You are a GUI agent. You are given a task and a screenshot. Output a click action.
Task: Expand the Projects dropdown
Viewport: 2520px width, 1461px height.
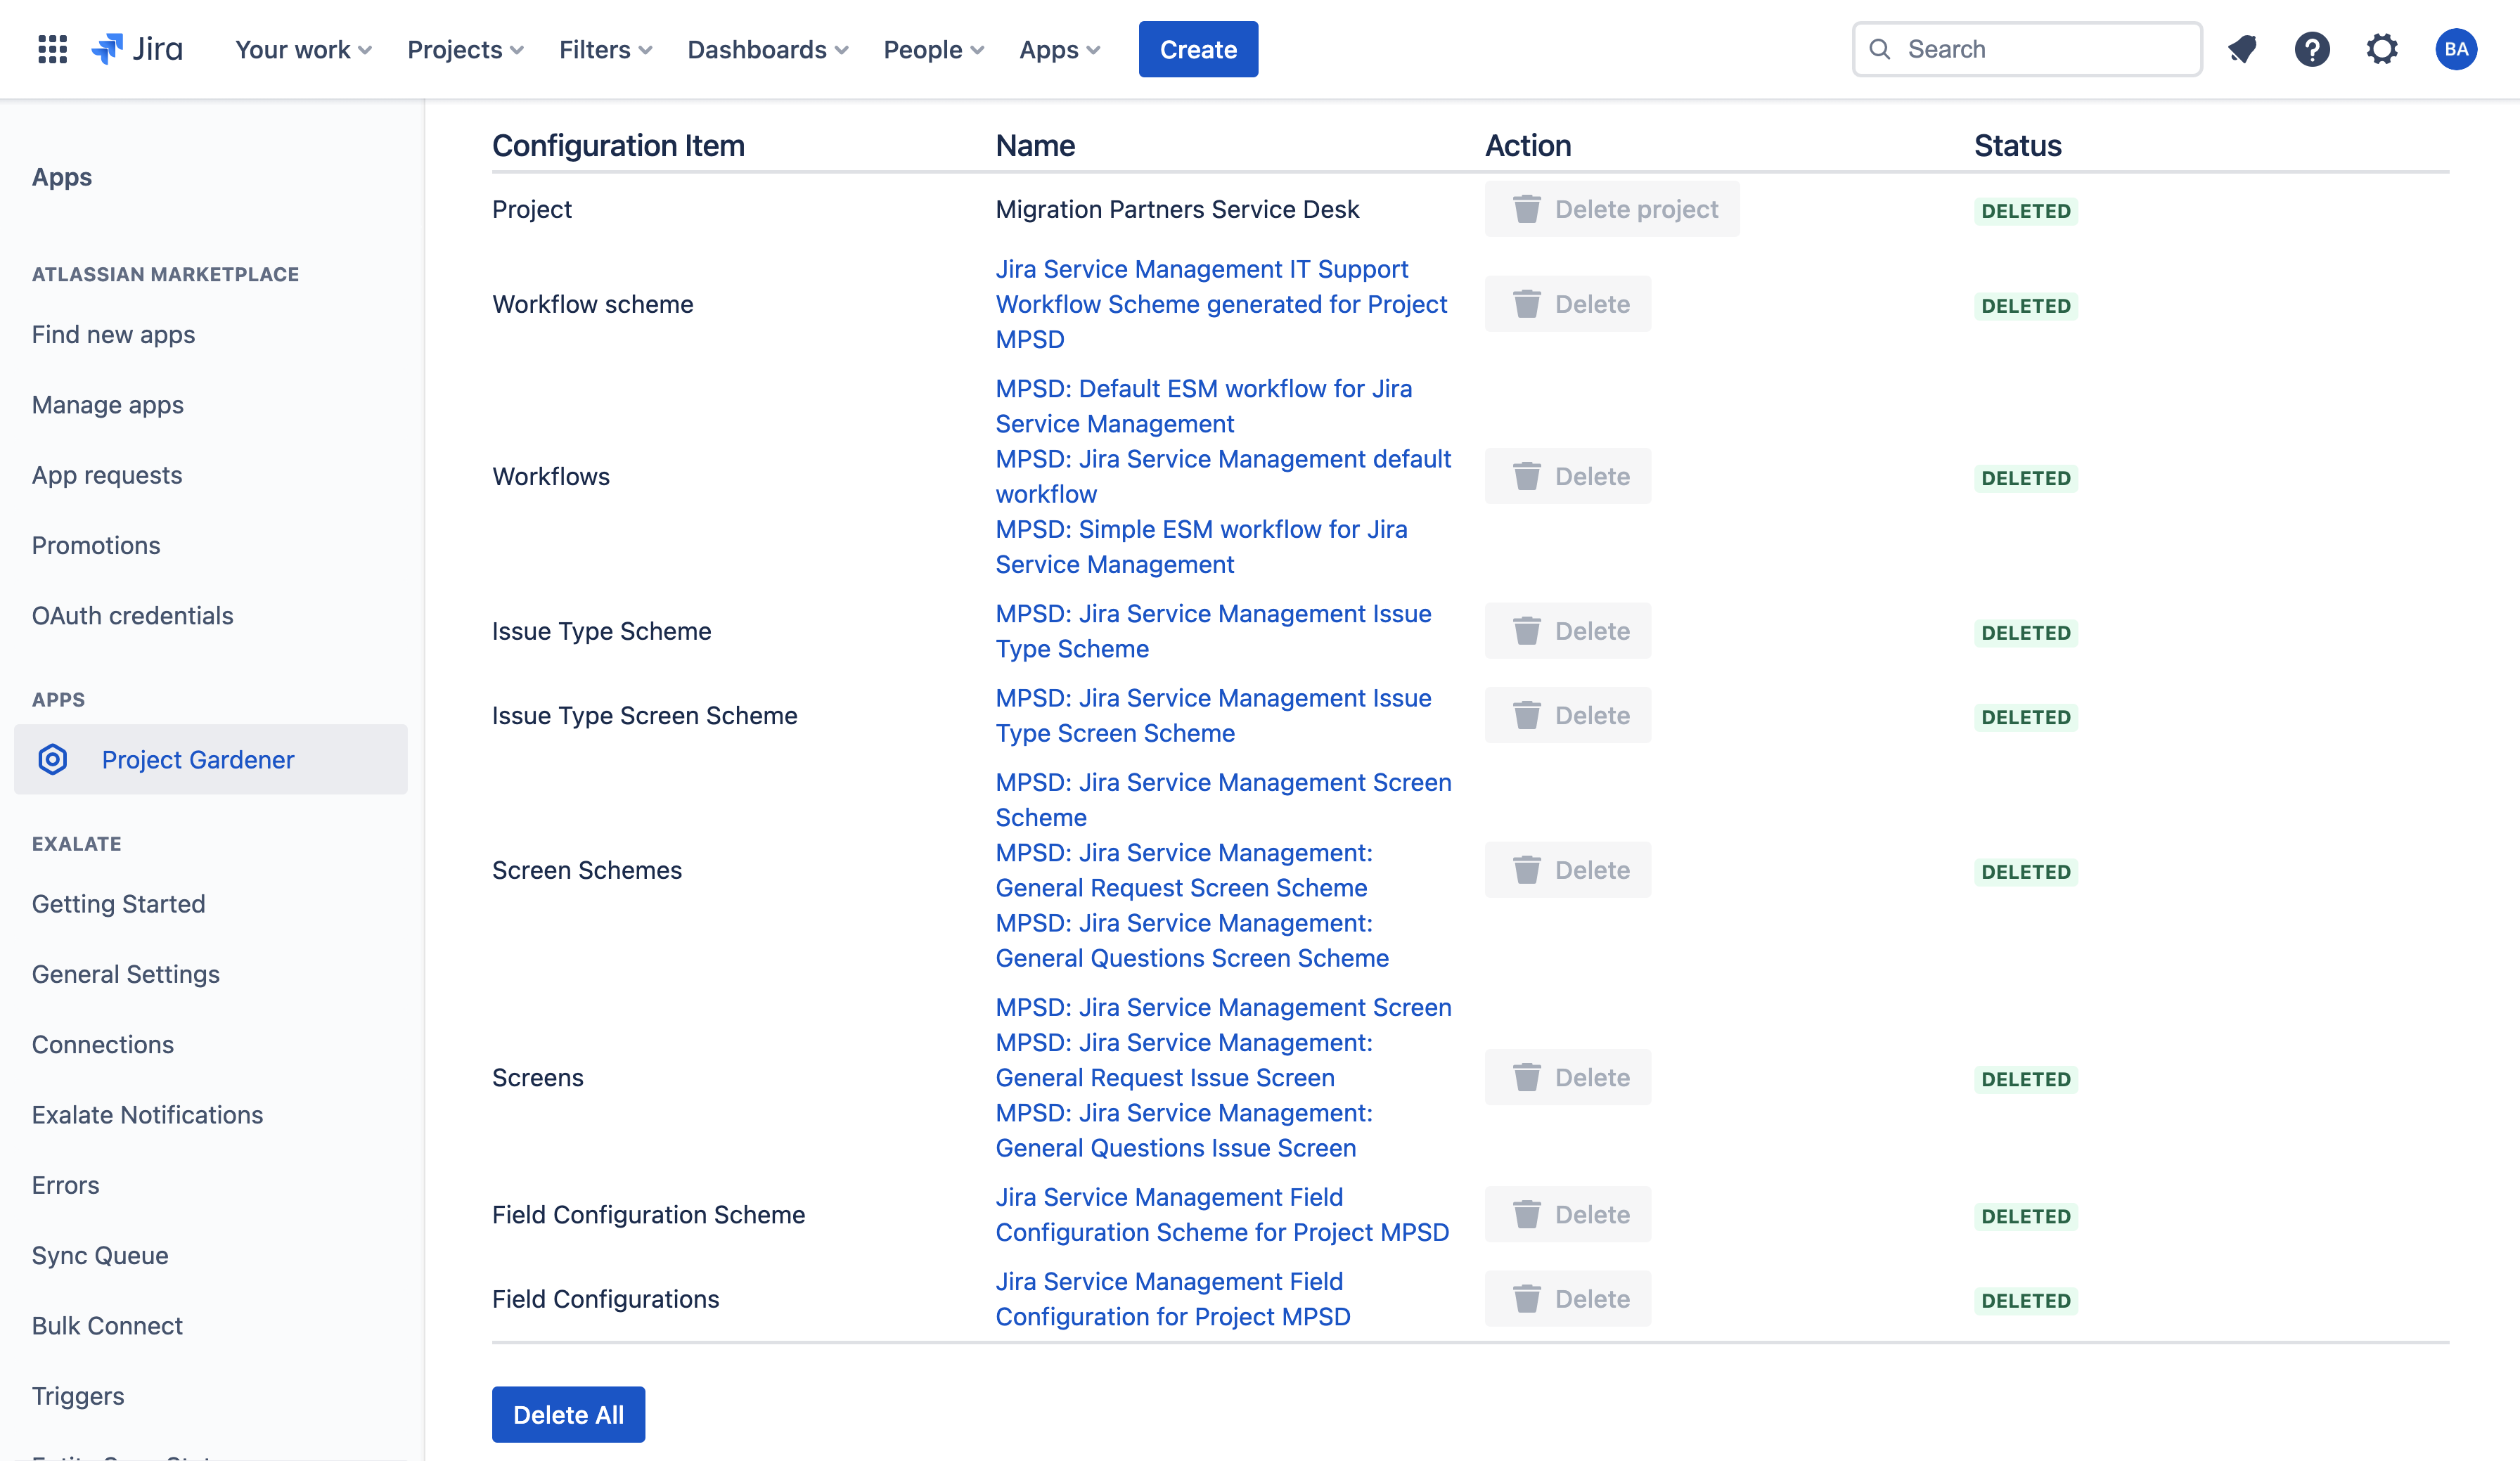[465, 49]
